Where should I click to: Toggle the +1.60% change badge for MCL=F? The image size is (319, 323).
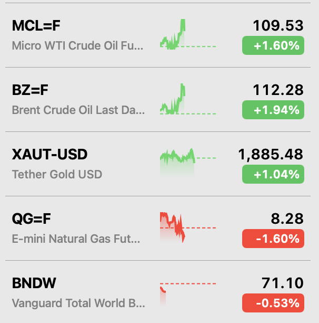273,45
